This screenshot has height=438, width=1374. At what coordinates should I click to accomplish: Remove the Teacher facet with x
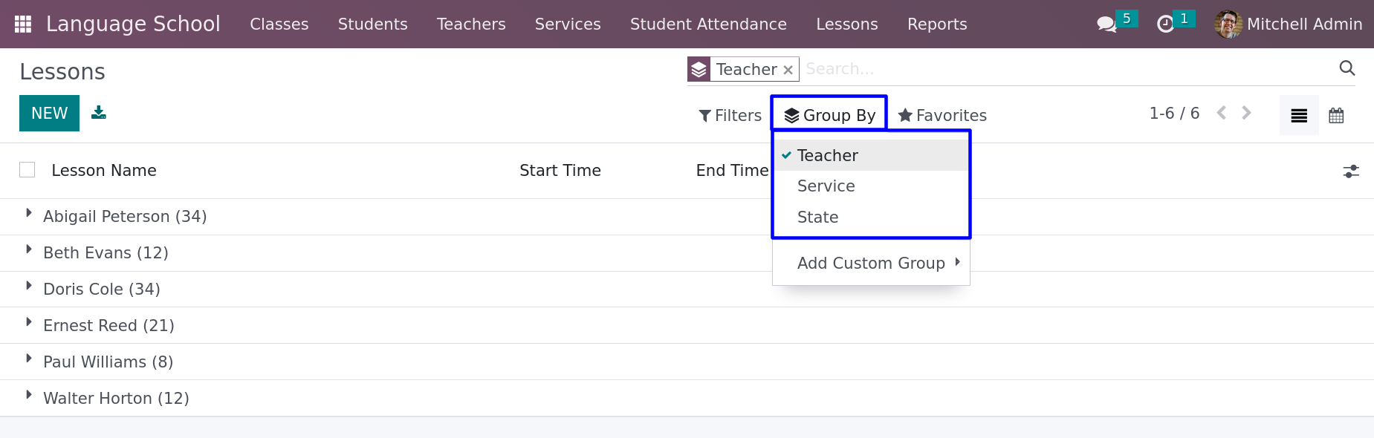click(x=788, y=70)
